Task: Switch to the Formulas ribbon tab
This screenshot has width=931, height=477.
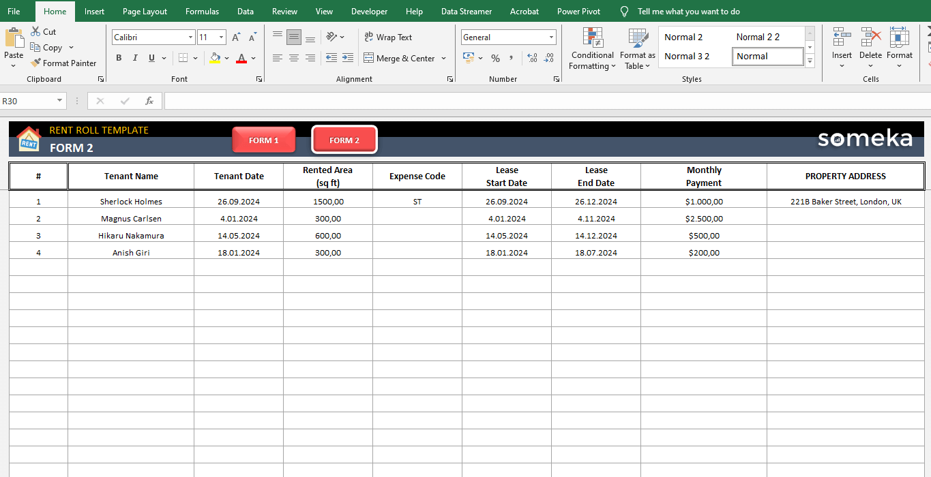Action: tap(202, 11)
